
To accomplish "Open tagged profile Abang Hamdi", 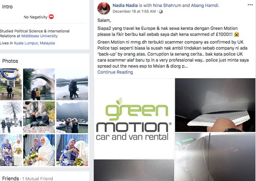I will (x=204, y=6).
